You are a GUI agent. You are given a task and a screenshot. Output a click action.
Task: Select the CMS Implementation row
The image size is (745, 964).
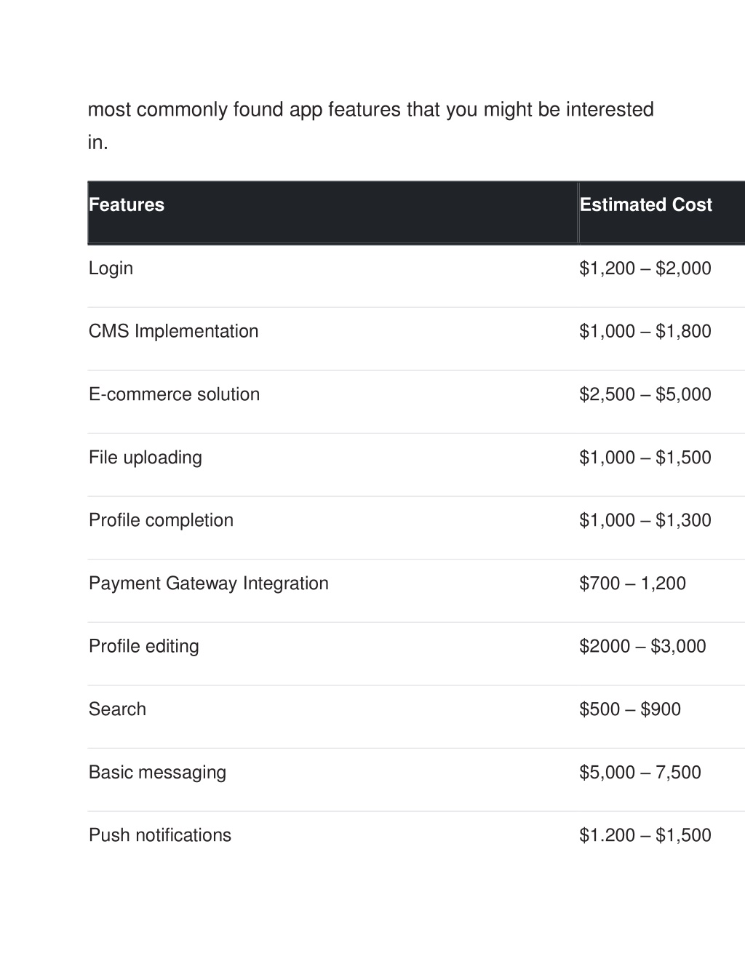tap(416, 331)
